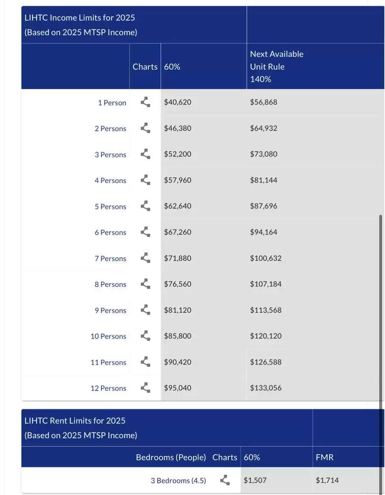Viewport: 385px width, 495px height.
Task: Open chart icon for 9 Persons row
Action: click(145, 310)
